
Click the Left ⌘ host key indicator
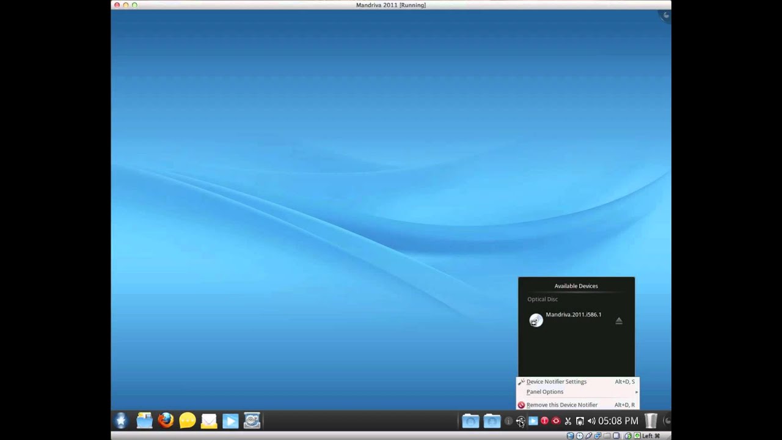tap(651, 436)
